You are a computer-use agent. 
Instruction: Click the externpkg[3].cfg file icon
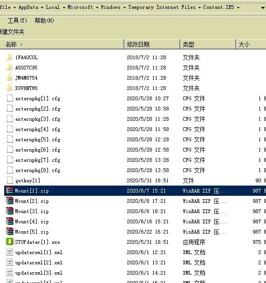pos(10,119)
